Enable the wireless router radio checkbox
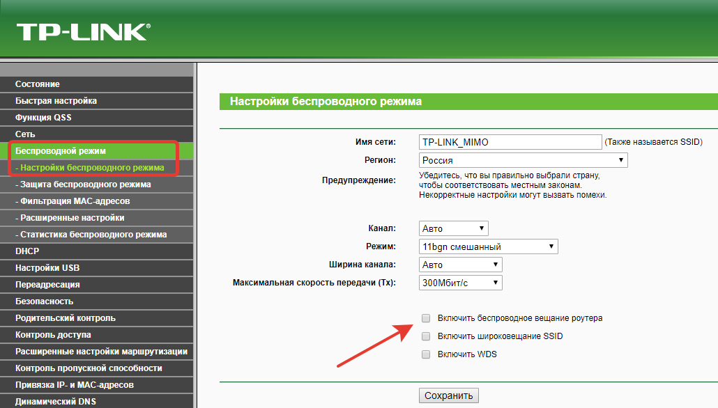This screenshot has width=718, height=408. click(x=426, y=318)
